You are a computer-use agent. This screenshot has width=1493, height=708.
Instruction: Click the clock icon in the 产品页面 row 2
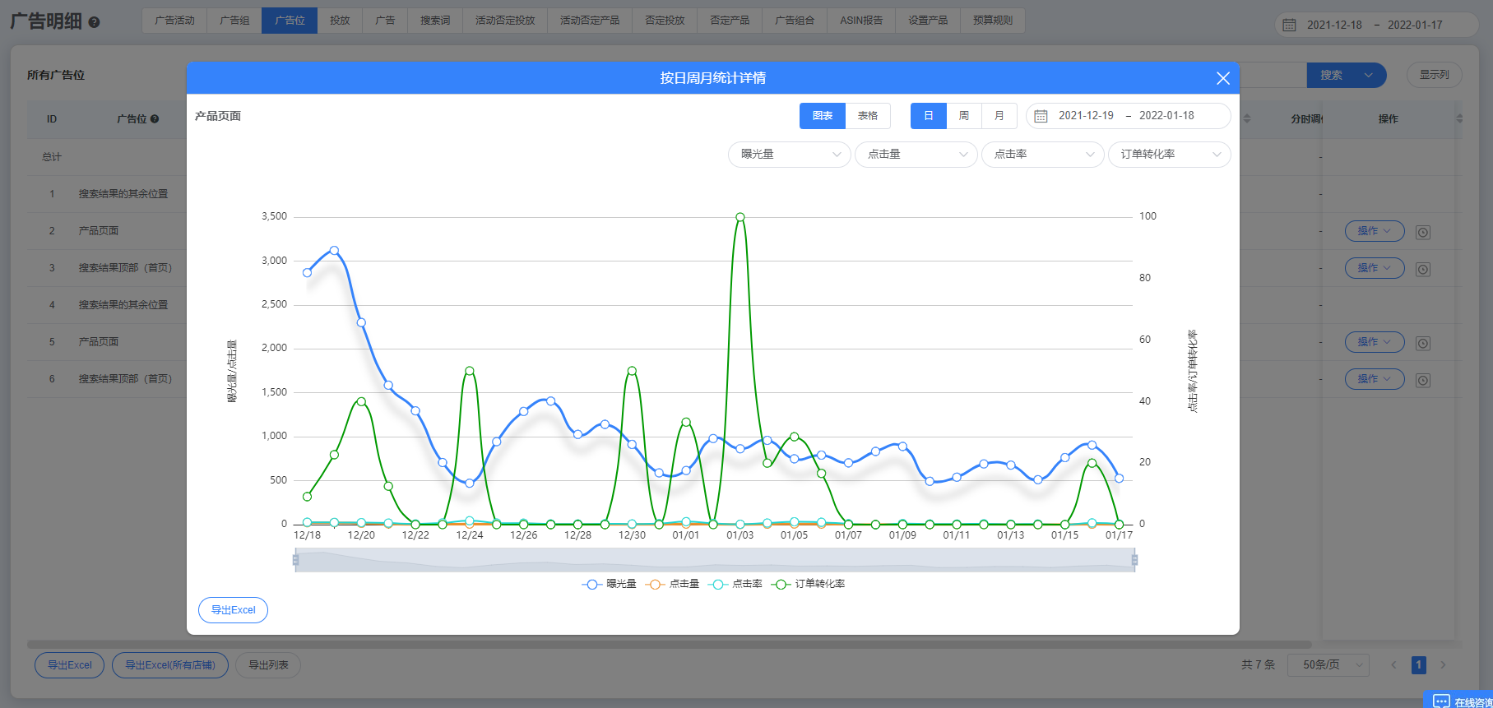click(1422, 233)
